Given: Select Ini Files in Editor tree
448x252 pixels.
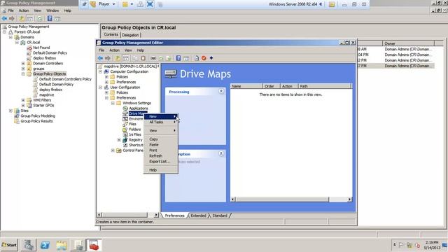Looking at the screenshot, I should click(135, 134).
